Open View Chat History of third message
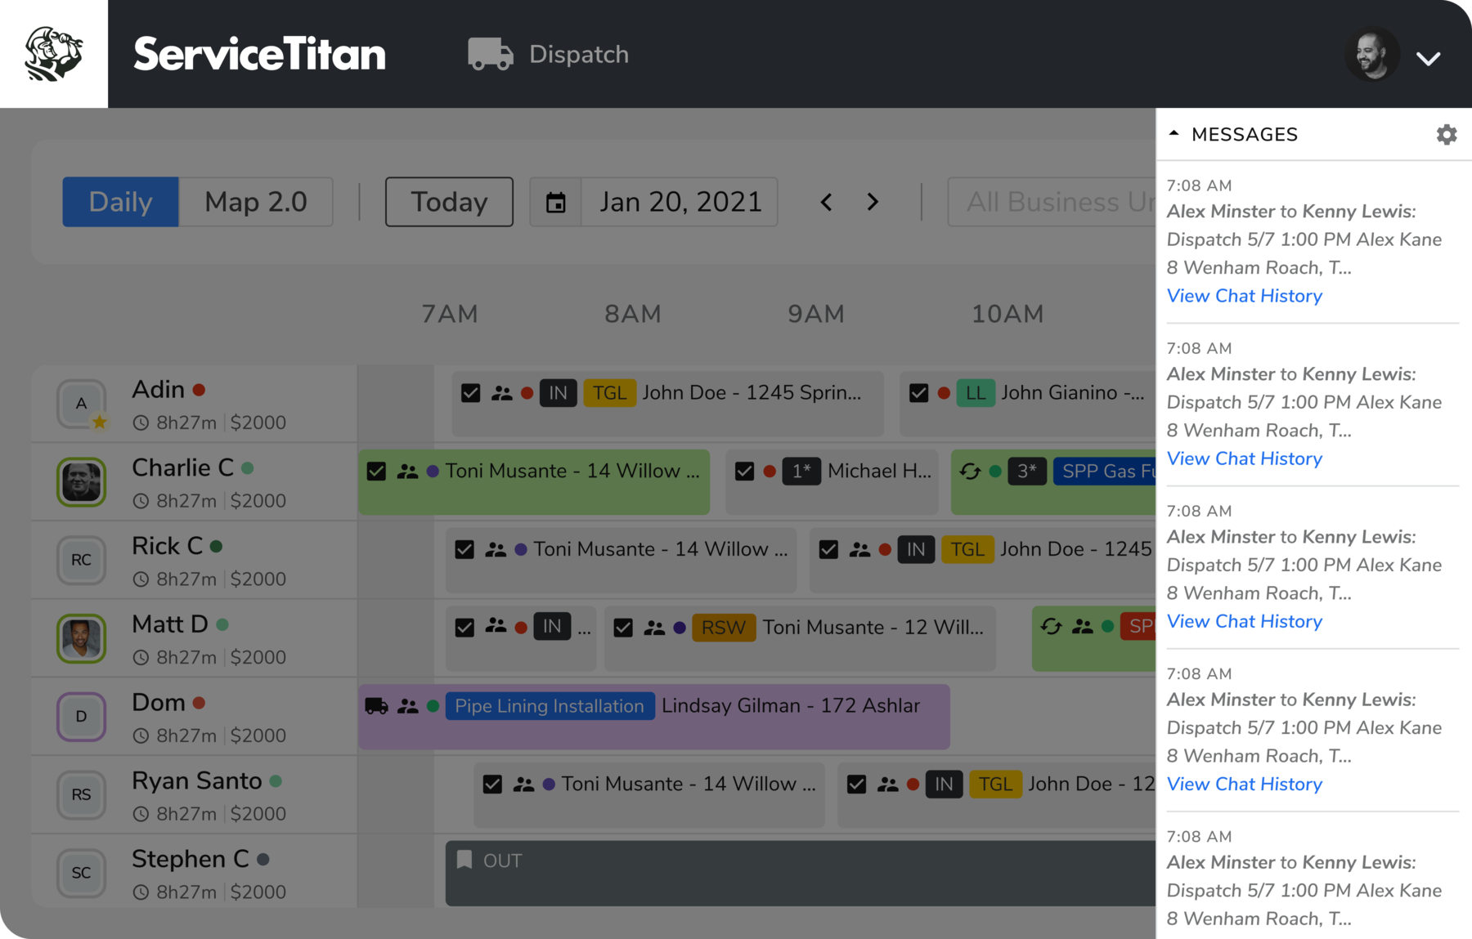The image size is (1472, 939). pos(1244,621)
